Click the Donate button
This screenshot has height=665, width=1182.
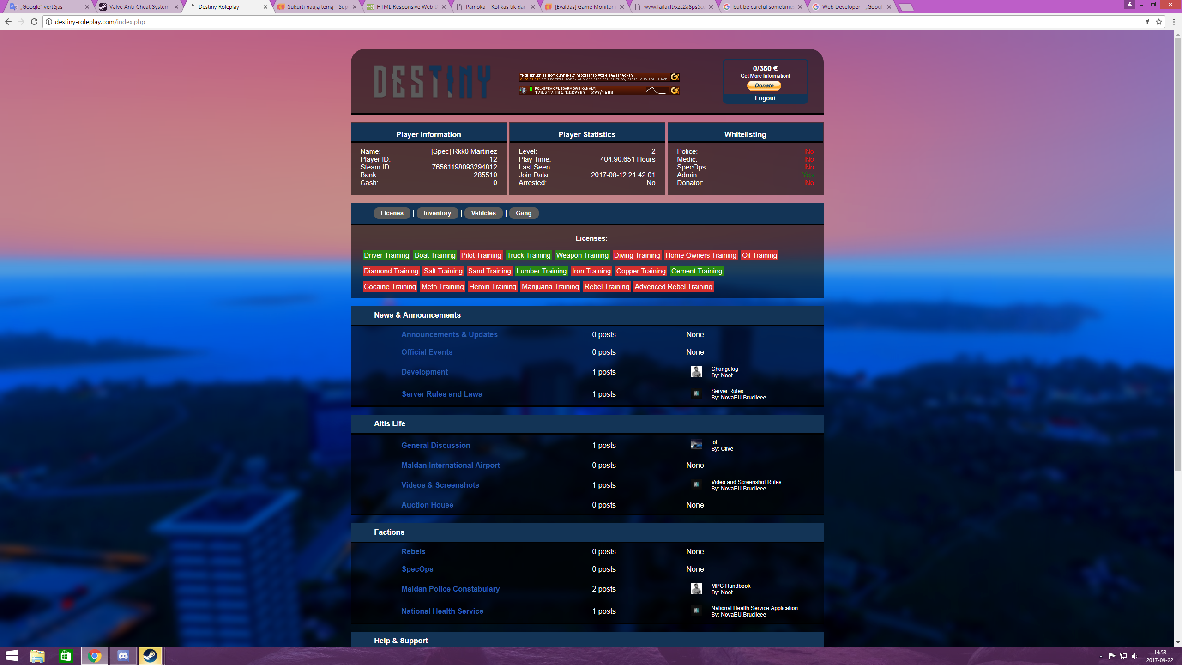pyautogui.click(x=764, y=85)
